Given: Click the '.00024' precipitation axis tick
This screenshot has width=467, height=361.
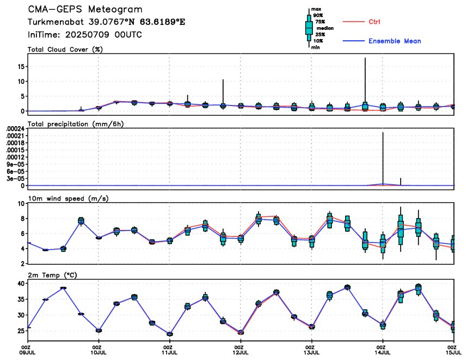Looking at the screenshot, I should [15, 128].
